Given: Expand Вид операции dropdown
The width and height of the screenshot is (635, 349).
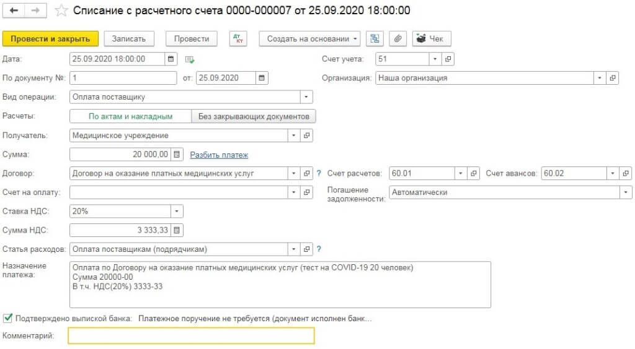Looking at the screenshot, I should (x=306, y=97).
